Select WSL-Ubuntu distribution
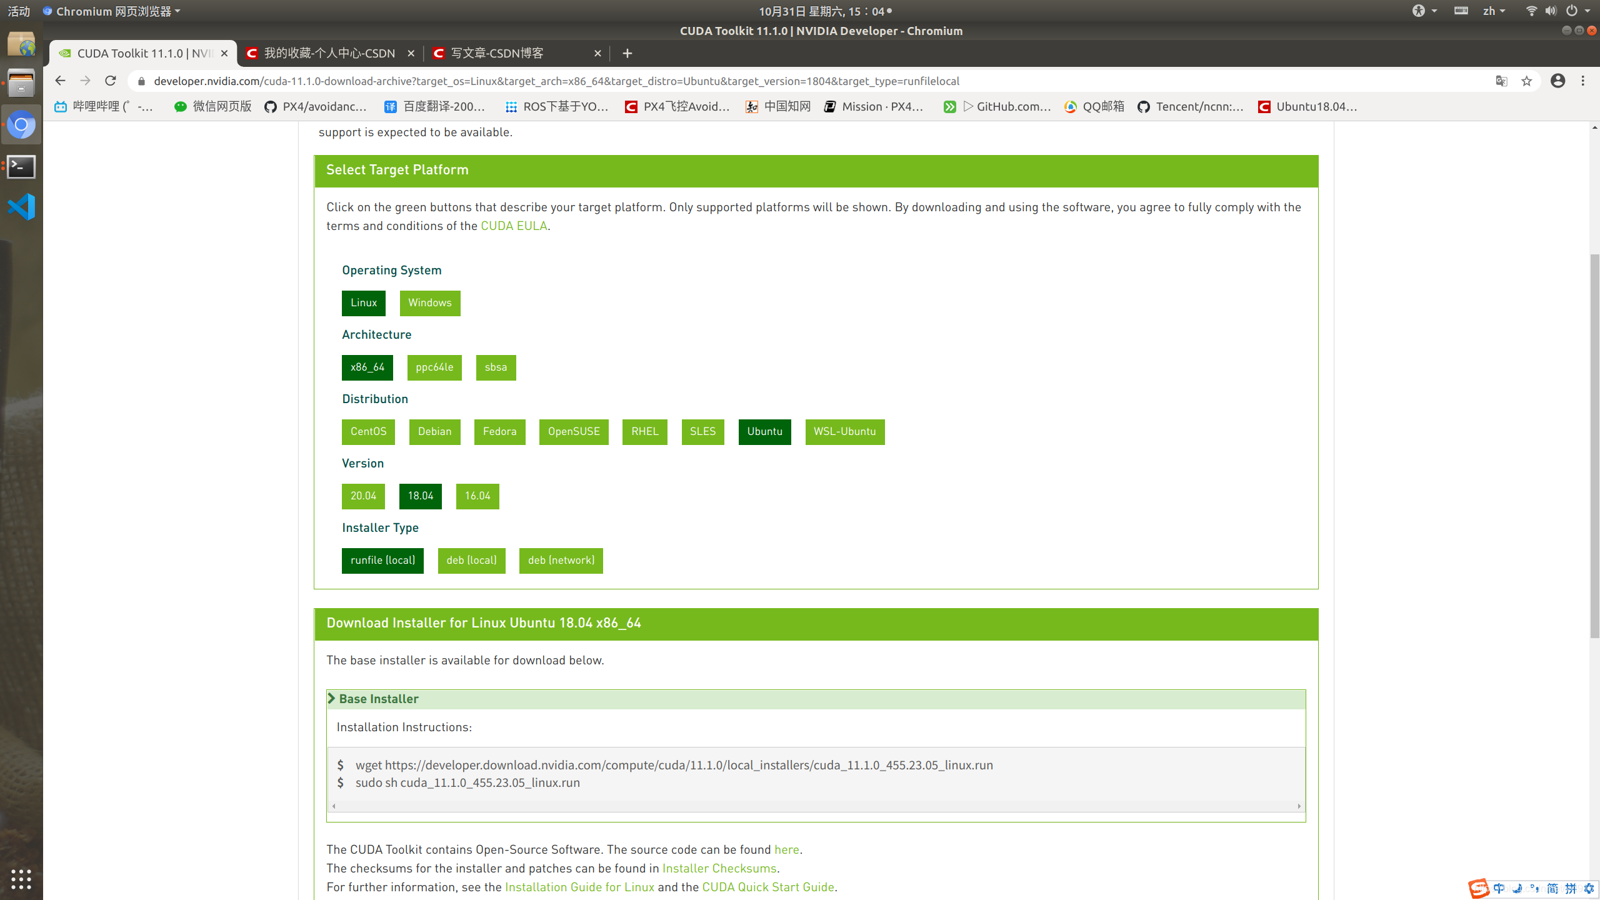Viewport: 1600px width, 900px height. [x=845, y=432]
